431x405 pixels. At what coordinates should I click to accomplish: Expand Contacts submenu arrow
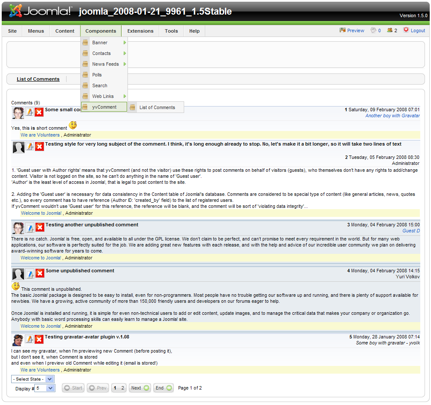124,53
